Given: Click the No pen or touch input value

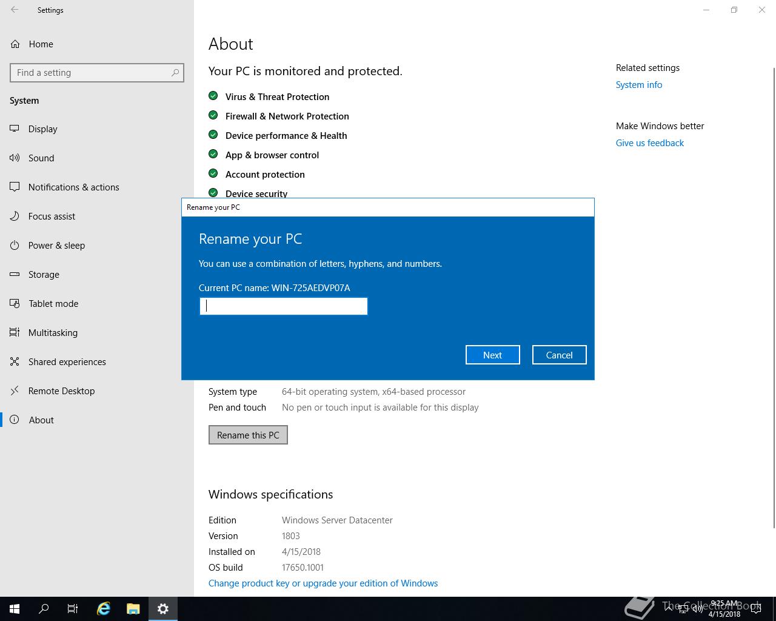Looking at the screenshot, I should point(380,408).
